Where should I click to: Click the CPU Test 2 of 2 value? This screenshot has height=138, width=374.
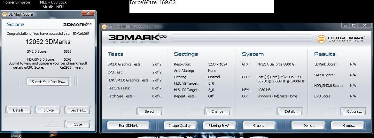point(157,72)
